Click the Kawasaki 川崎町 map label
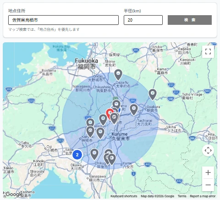 tap(187, 61)
